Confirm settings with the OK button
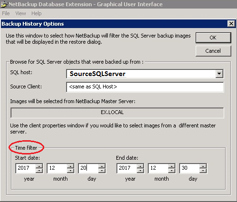The image size is (237, 202). [213, 38]
